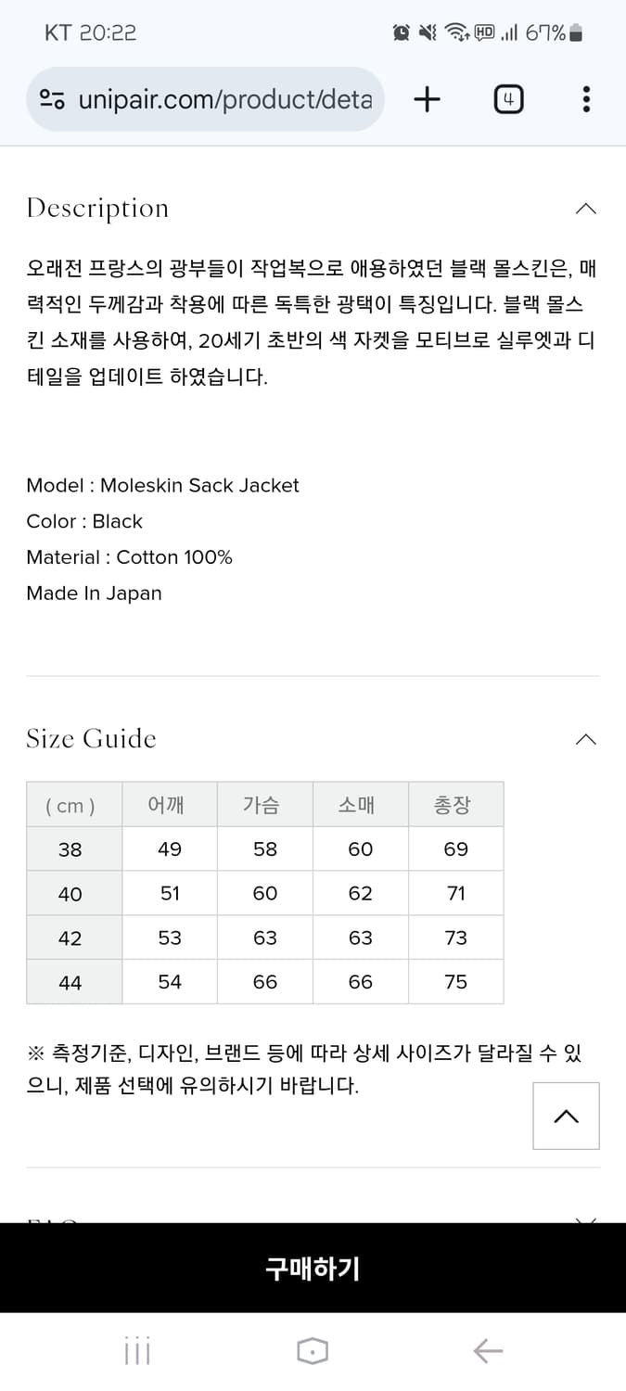Tap the Size Guide section heading
626x1391 pixels.
pos(91,739)
